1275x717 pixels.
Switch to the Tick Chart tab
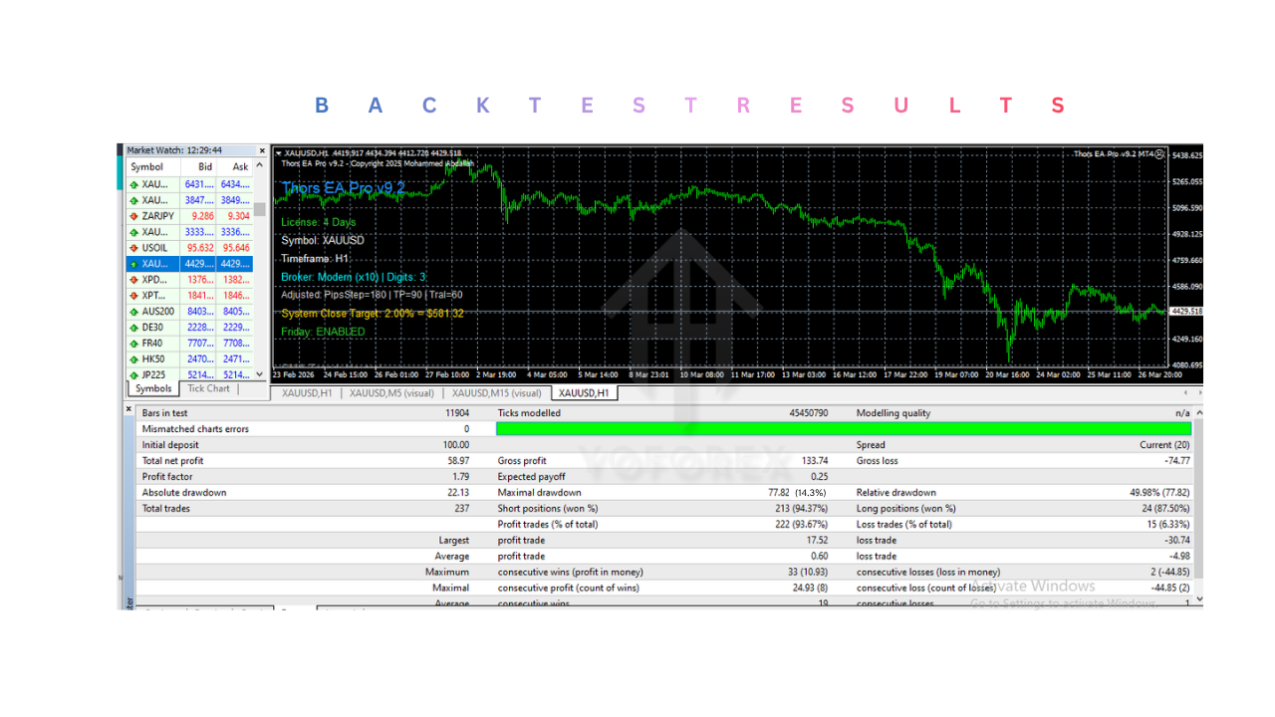208,388
